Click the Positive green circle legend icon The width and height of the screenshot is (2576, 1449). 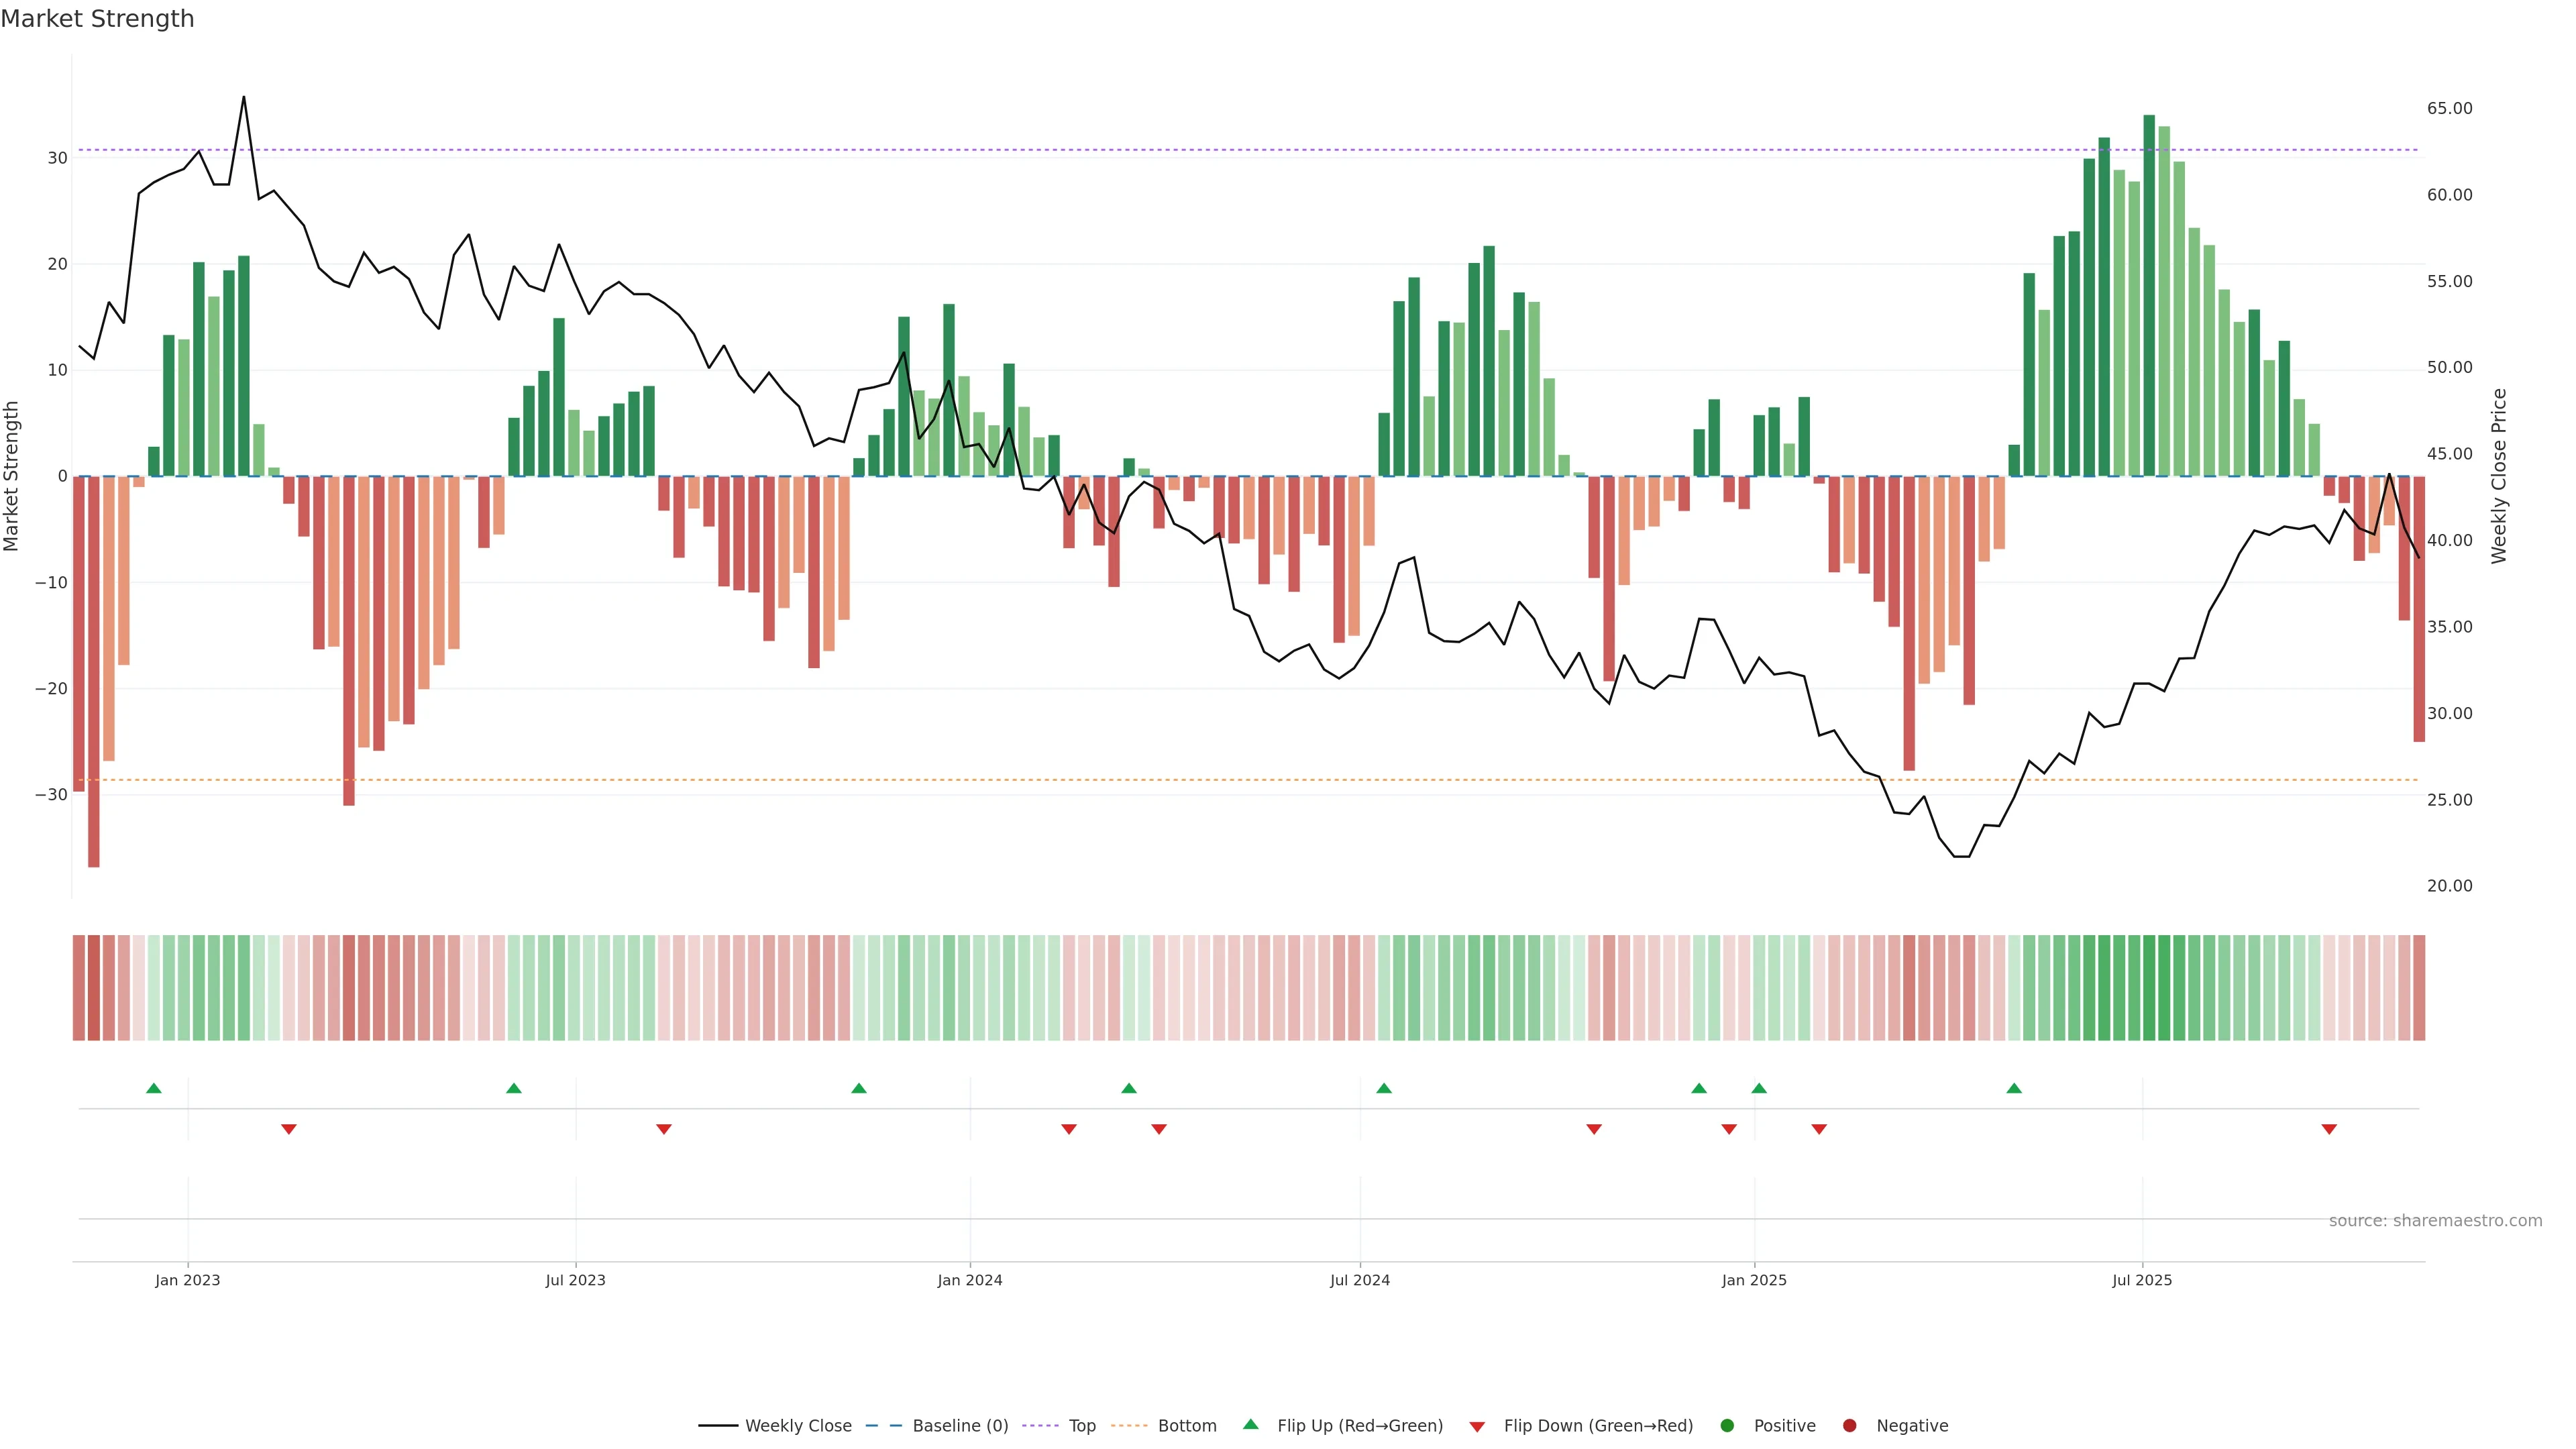[x=1727, y=1426]
